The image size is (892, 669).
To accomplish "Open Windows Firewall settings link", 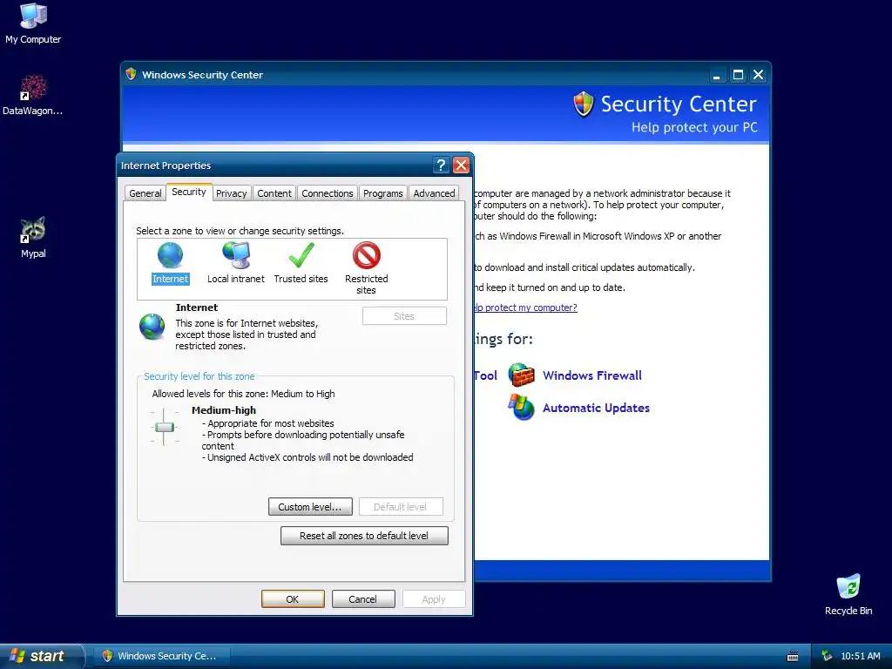I will 592,375.
